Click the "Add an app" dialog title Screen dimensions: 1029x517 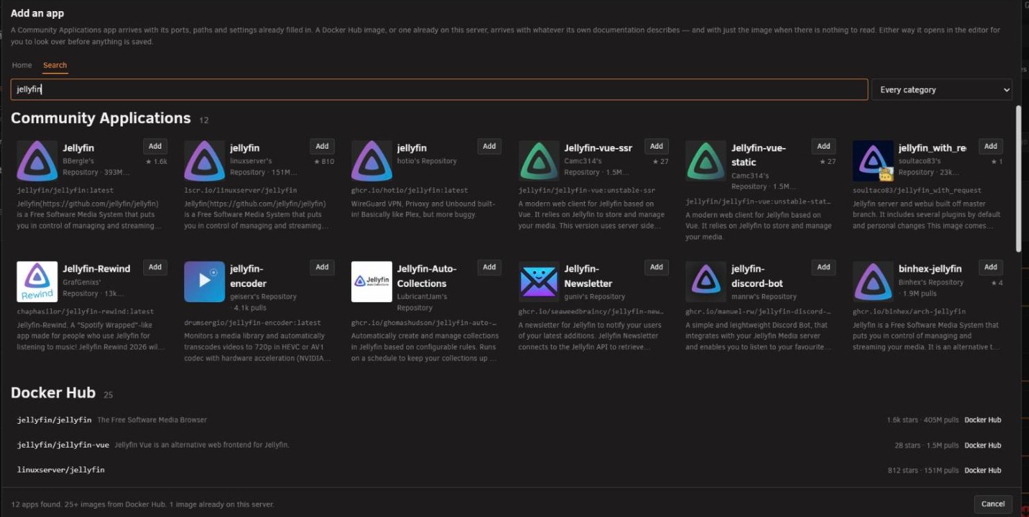point(38,13)
